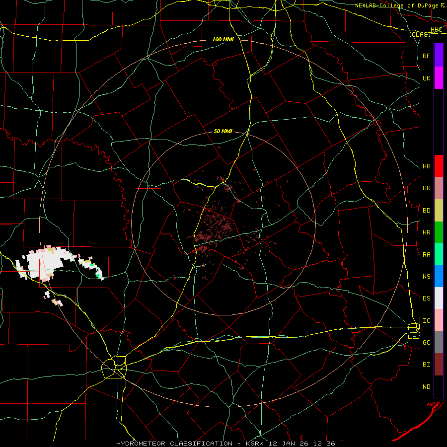The image size is (447, 447).
Task: Click the UK magenta legend swatch
Action: [x=439, y=78]
